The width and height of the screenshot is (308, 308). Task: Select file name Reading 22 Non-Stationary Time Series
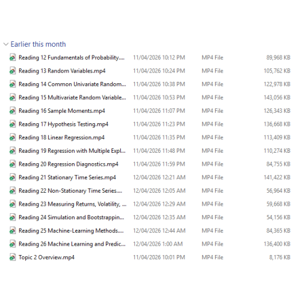(70, 191)
